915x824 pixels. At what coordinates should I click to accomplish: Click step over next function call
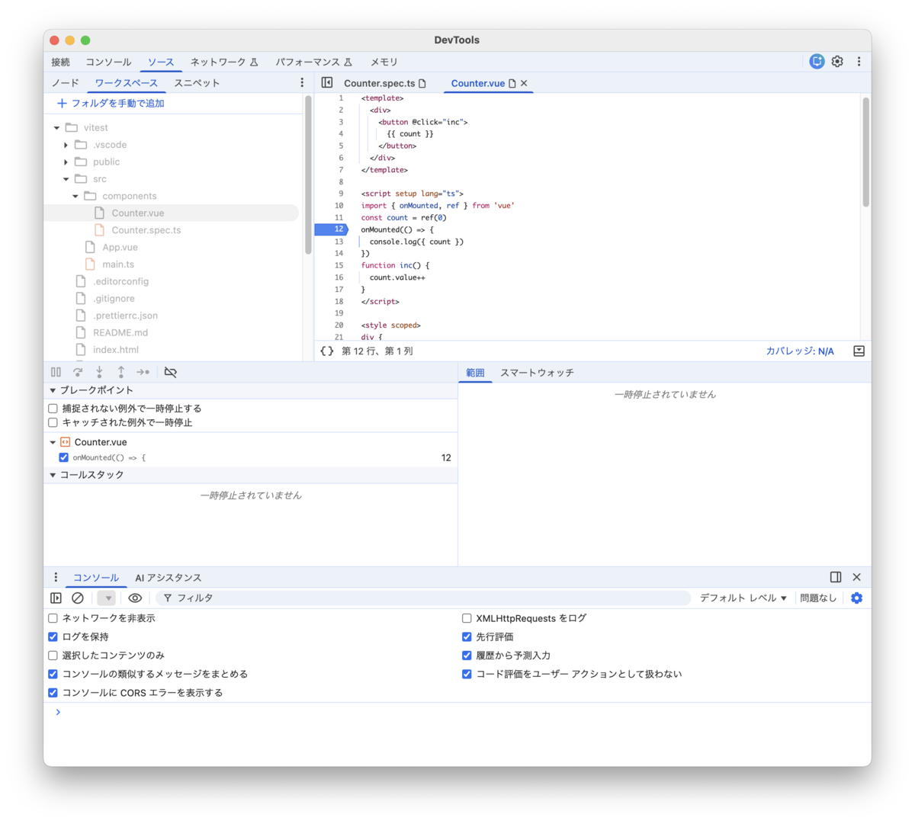click(78, 372)
